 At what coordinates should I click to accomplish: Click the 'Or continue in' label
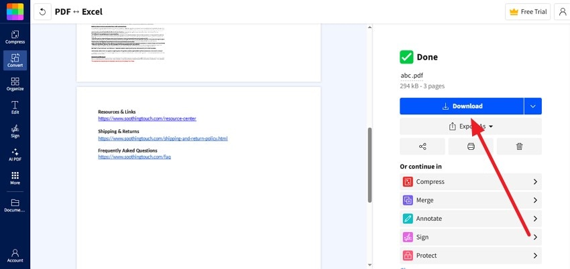420,167
